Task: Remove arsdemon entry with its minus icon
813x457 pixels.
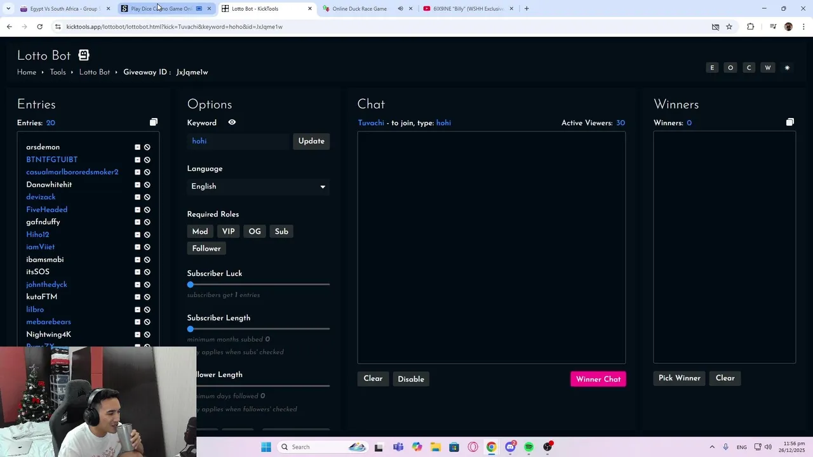Action: point(137,147)
